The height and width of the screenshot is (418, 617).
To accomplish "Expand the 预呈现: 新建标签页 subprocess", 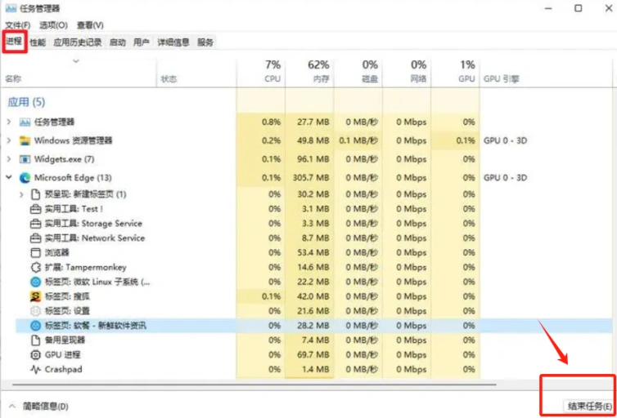I will click(x=21, y=194).
